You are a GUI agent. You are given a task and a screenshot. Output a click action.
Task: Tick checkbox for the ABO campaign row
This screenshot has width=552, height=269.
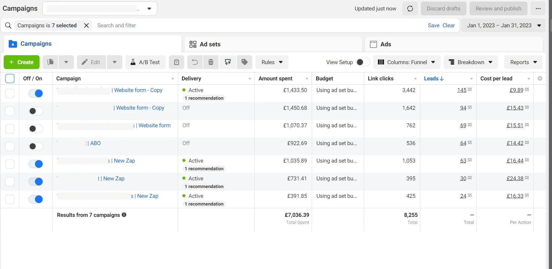(x=10, y=146)
